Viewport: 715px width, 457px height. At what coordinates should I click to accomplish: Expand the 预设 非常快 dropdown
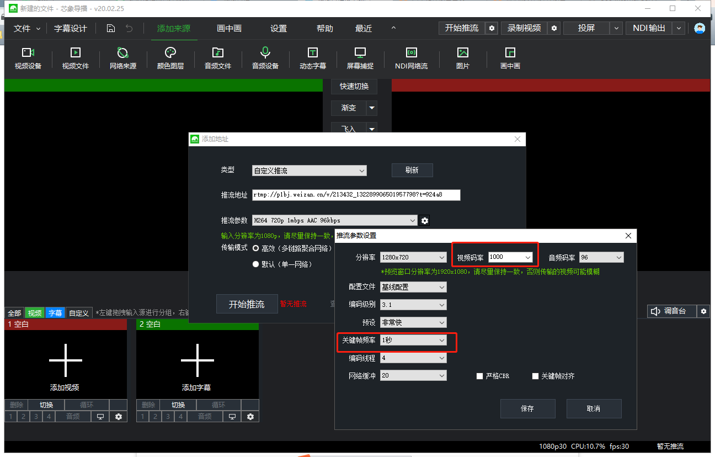[x=413, y=323]
